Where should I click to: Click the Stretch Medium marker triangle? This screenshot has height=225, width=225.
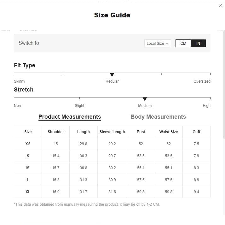[x=145, y=99]
